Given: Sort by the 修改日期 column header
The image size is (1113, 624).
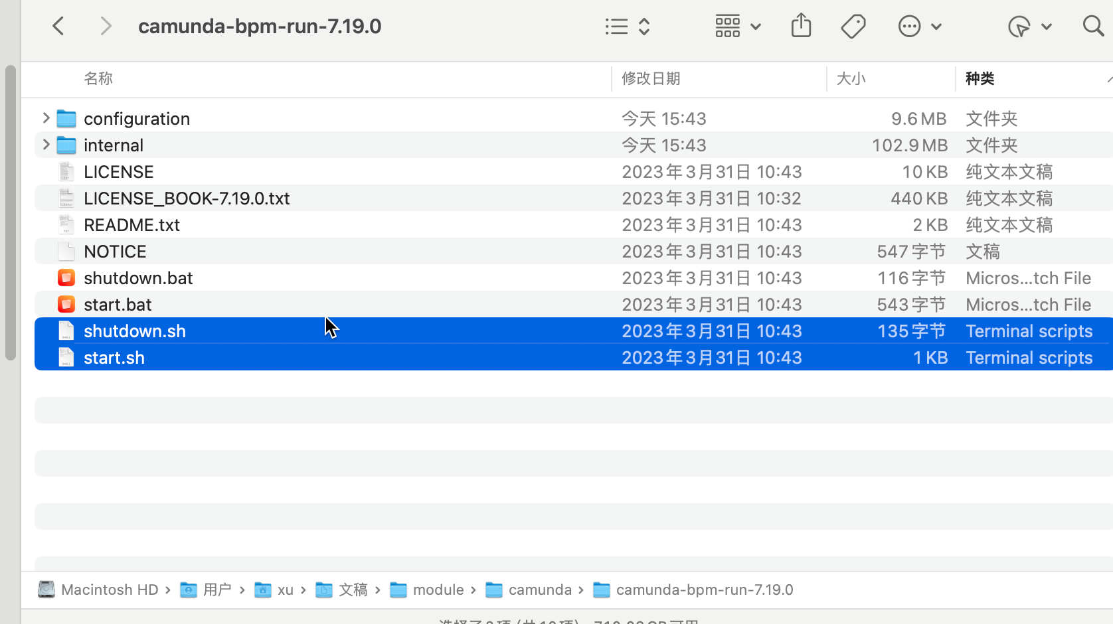Looking at the screenshot, I should click(651, 78).
